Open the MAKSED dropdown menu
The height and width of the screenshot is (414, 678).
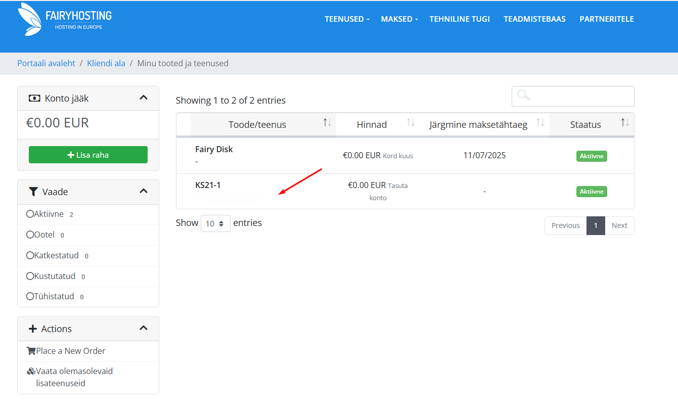click(399, 19)
